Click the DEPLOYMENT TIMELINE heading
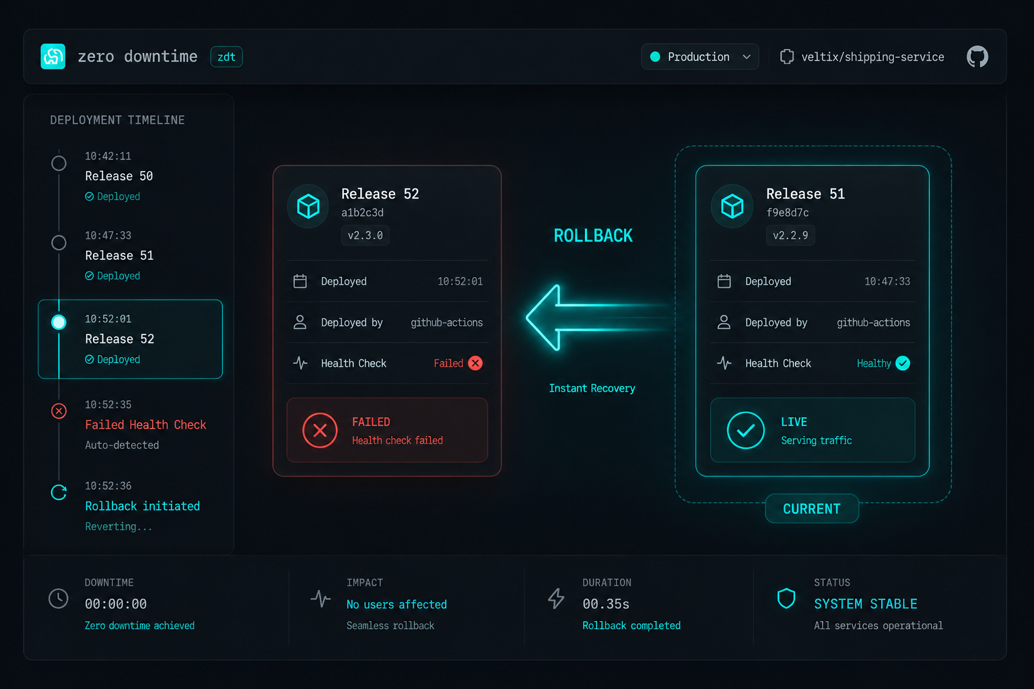The width and height of the screenshot is (1034, 689). pos(117,120)
